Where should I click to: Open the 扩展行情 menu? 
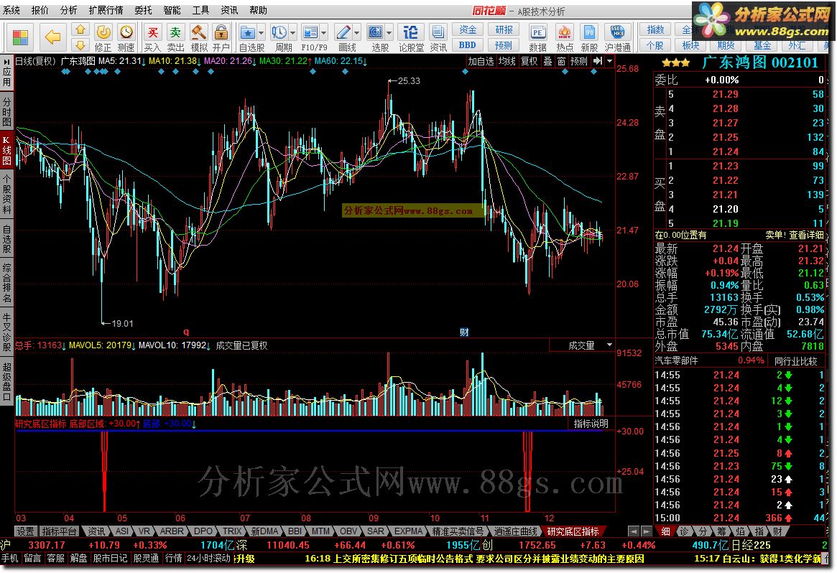pyautogui.click(x=106, y=10)
